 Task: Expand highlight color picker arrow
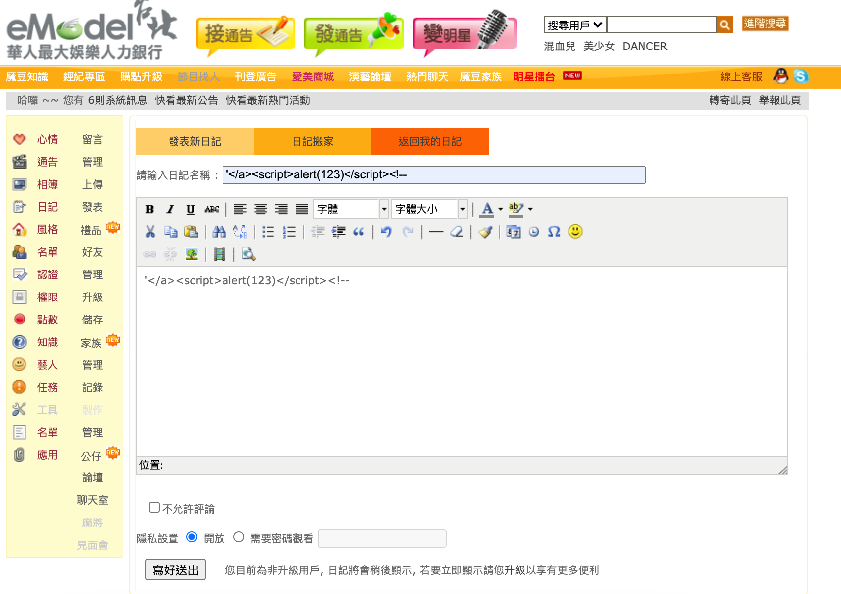point(530,209)
